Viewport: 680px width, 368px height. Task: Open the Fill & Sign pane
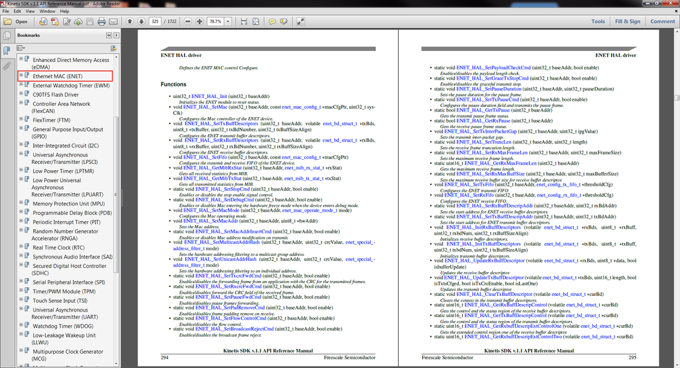(628, 21)
